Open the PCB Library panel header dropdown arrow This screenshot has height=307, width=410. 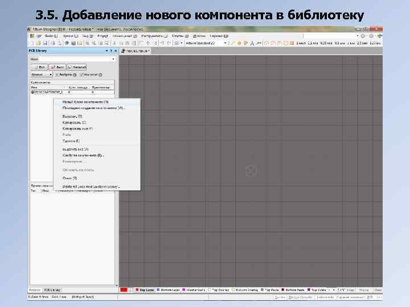tap(106, 51)
